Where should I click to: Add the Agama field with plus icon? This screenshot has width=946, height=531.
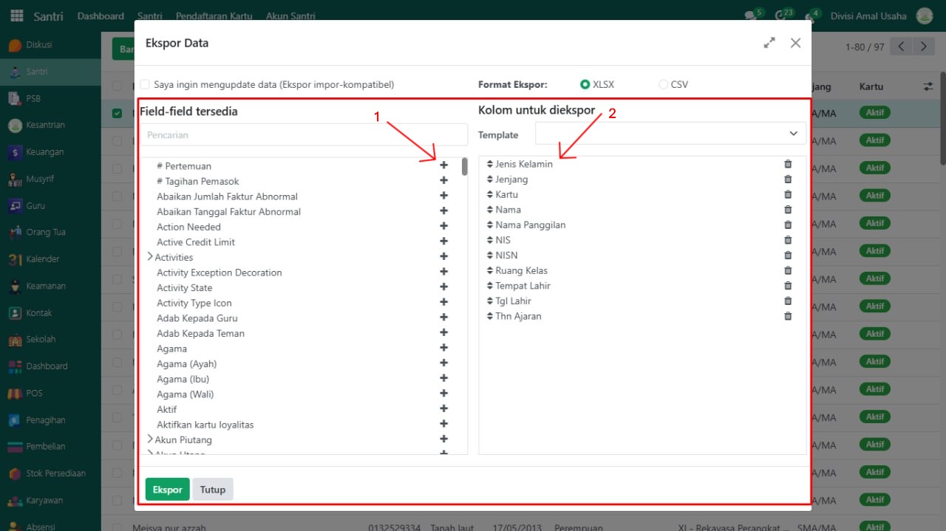click(443, 349)
